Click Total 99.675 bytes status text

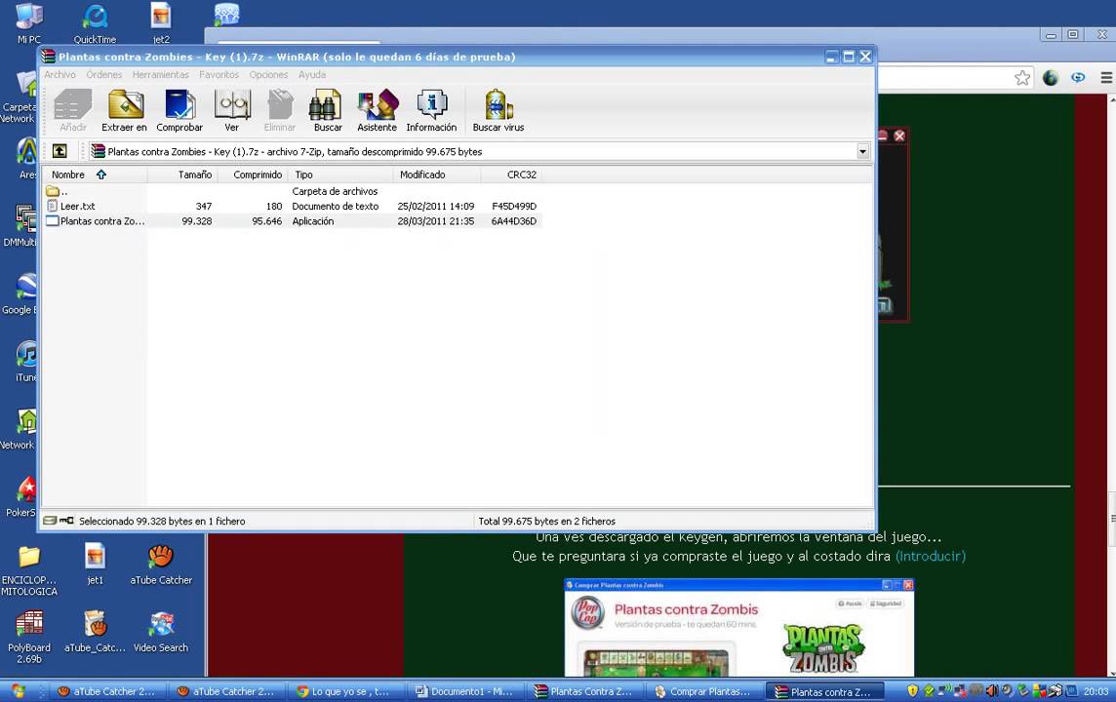[546, 522]
